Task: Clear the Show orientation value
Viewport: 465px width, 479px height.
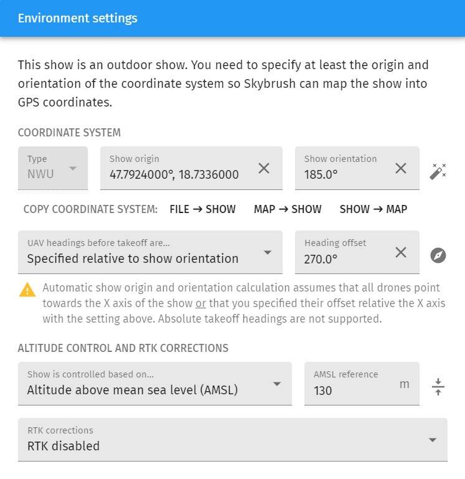Action: pyautogui.click(x=401, y=168)
